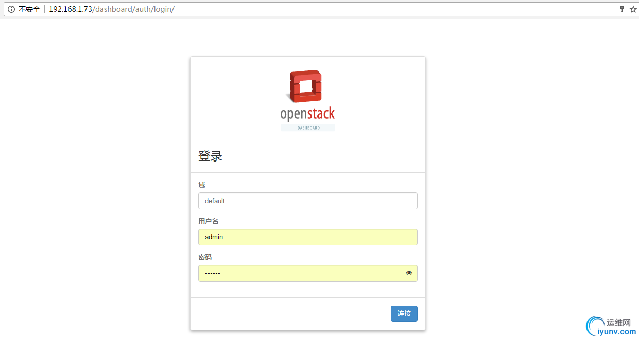
Task: Click the 登录 heading text
Action: (x=210, y=156)
